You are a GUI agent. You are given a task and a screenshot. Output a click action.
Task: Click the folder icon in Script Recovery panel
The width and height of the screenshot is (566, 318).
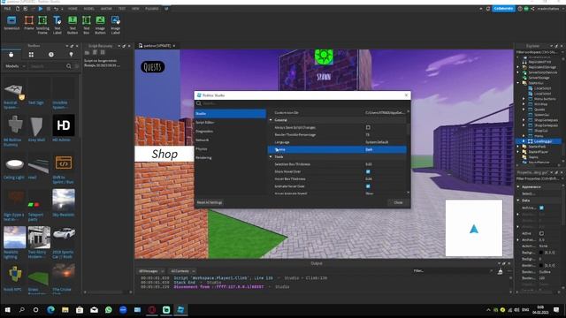[x=87, y=53]
